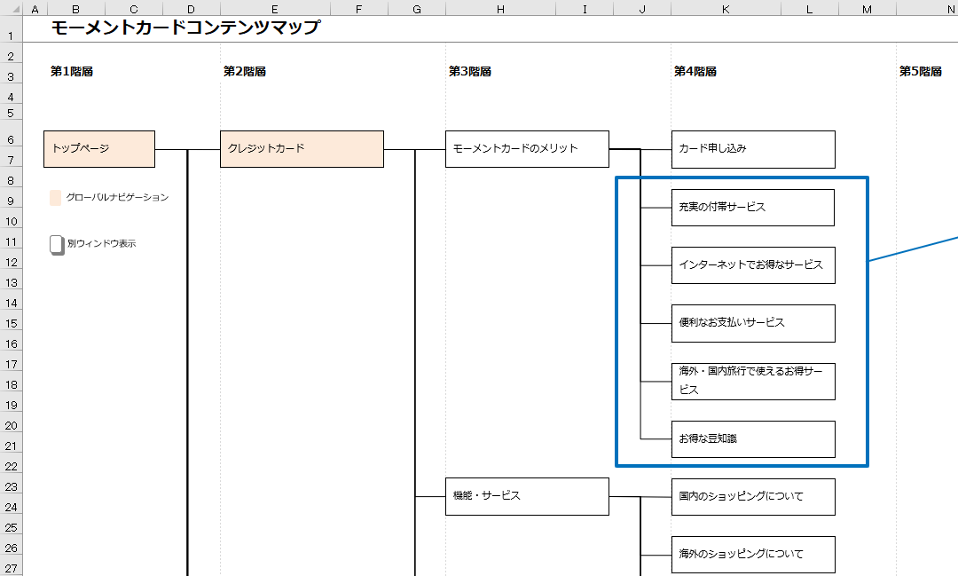Click the 充実の付帯サービス box
Image resolution: width=958 pixels, height=576 pixels.
[x=752, y=207]
